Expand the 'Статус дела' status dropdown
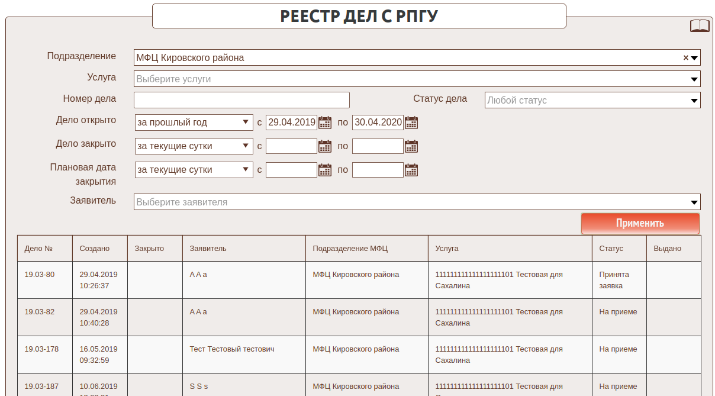715x396 pixels. pos(695,101)
